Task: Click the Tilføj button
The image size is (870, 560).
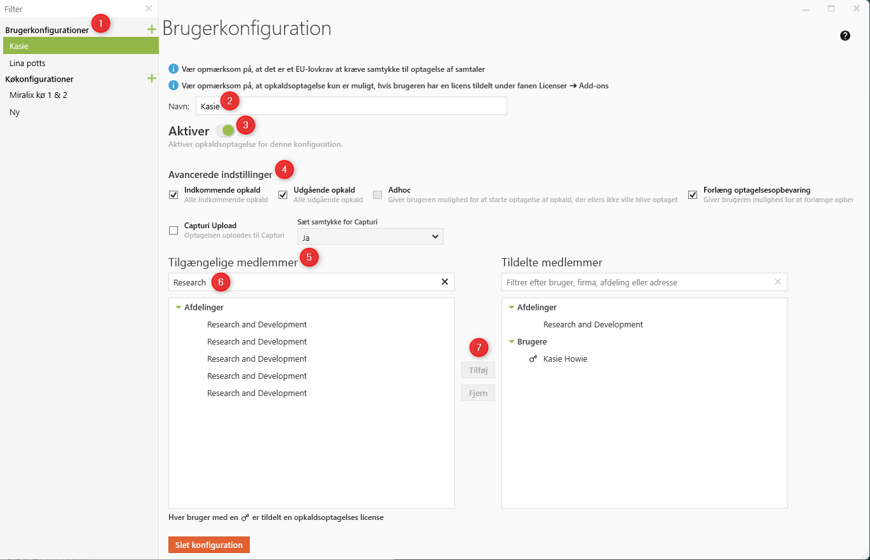Action: click(478, 370)
